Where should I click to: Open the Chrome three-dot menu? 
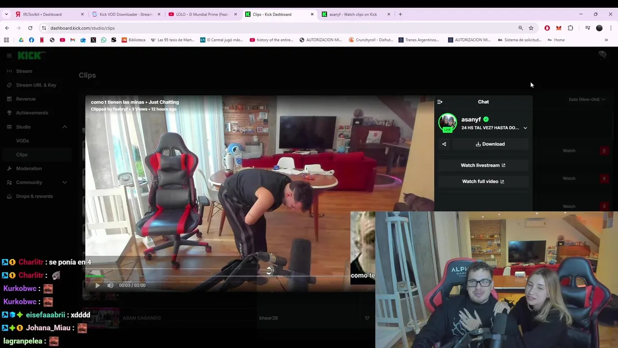coord(611,28)
